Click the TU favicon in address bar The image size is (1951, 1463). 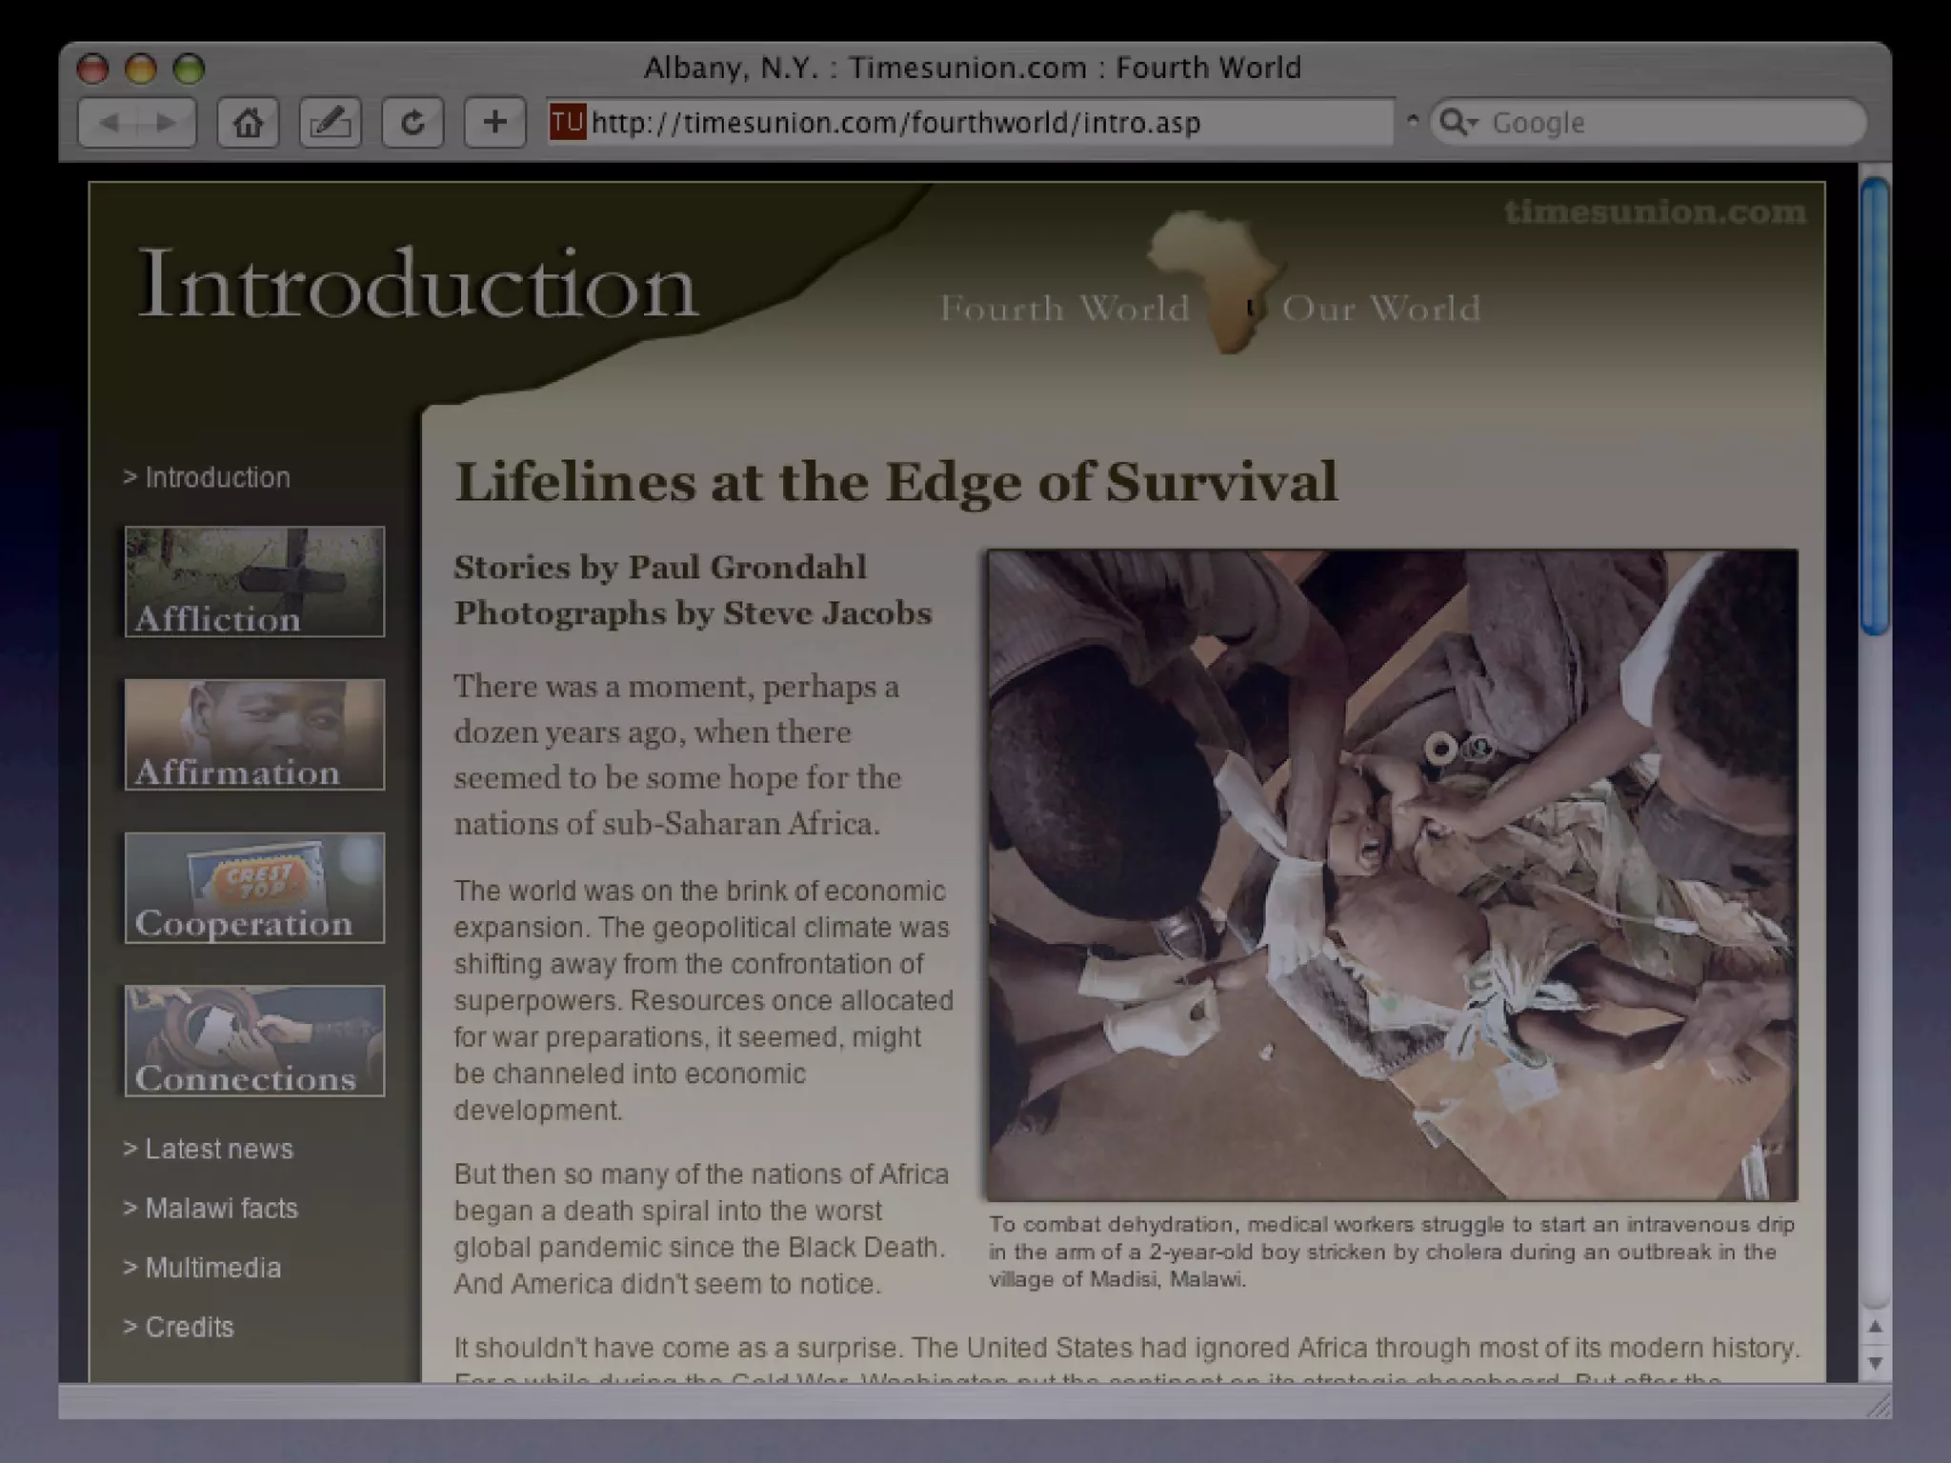(567, 123)
